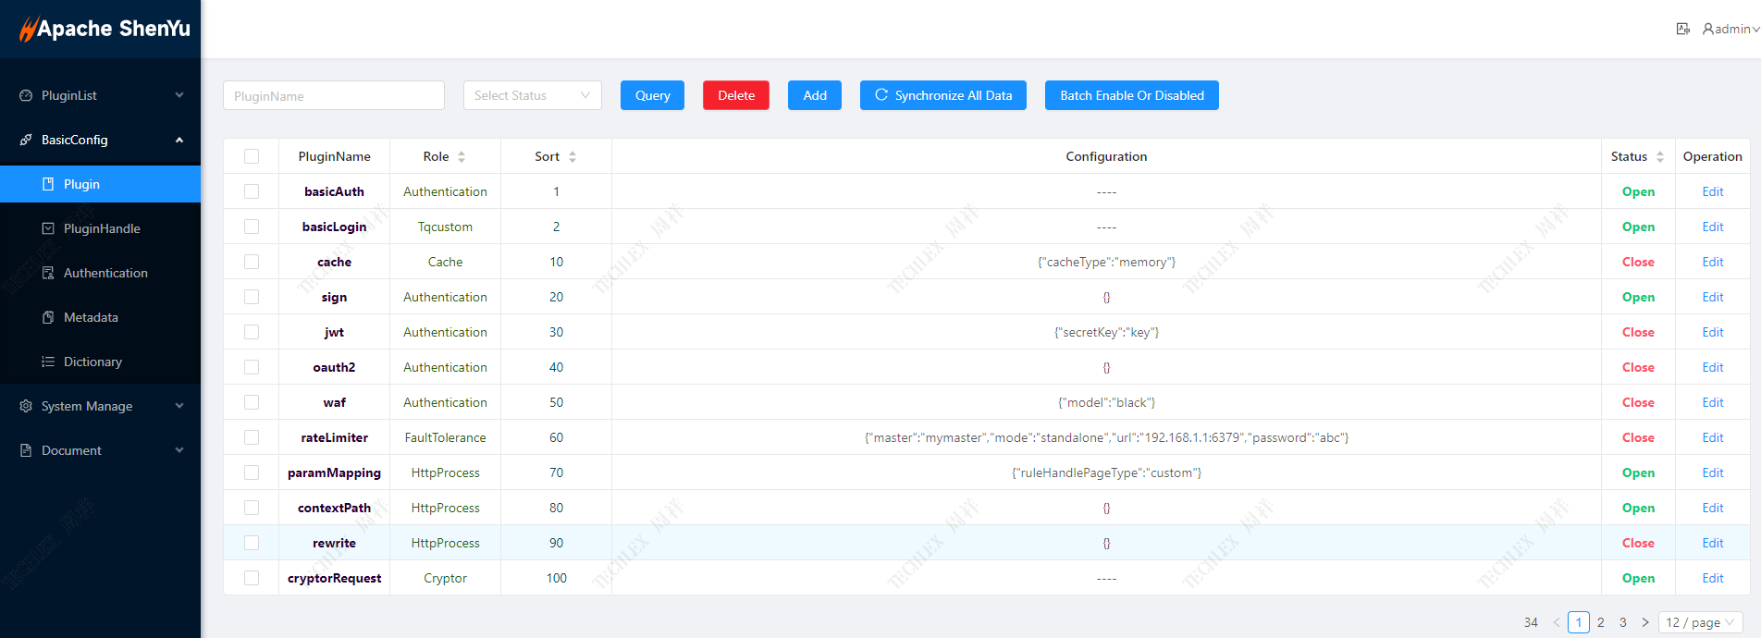This screenshot has height=638, width=1761.
Task: Check the basicAuth row checkbox
Action: pyautogui.click(x=252, y=191)
